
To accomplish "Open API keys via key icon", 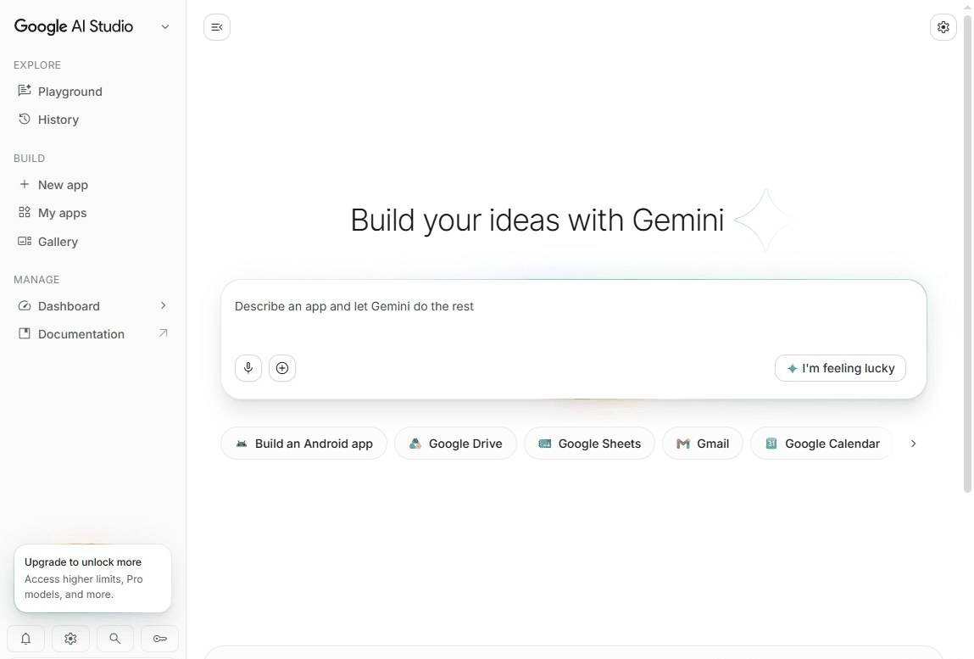I will 159,639.
